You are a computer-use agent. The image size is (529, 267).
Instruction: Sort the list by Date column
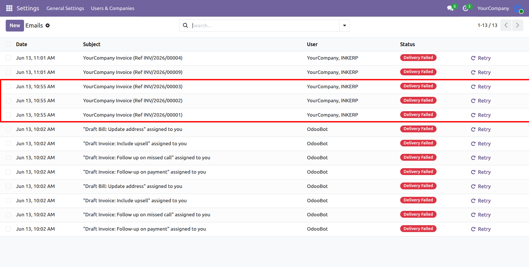21,44
